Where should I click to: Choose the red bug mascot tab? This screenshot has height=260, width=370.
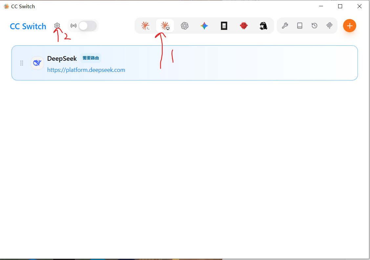click(244, 26)
